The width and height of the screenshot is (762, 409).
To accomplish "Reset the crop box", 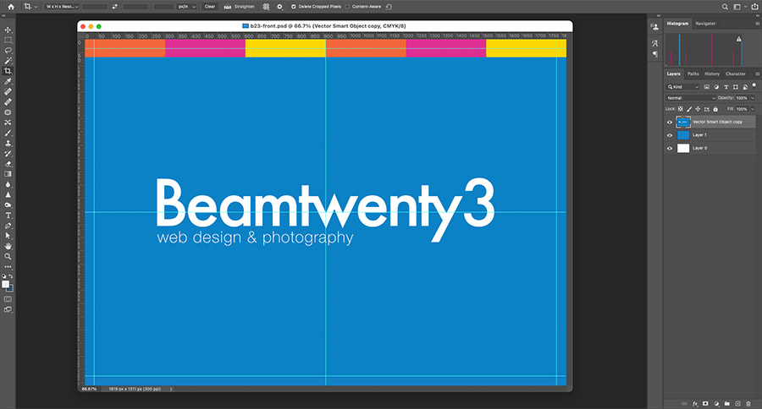I will coord(389,7).
